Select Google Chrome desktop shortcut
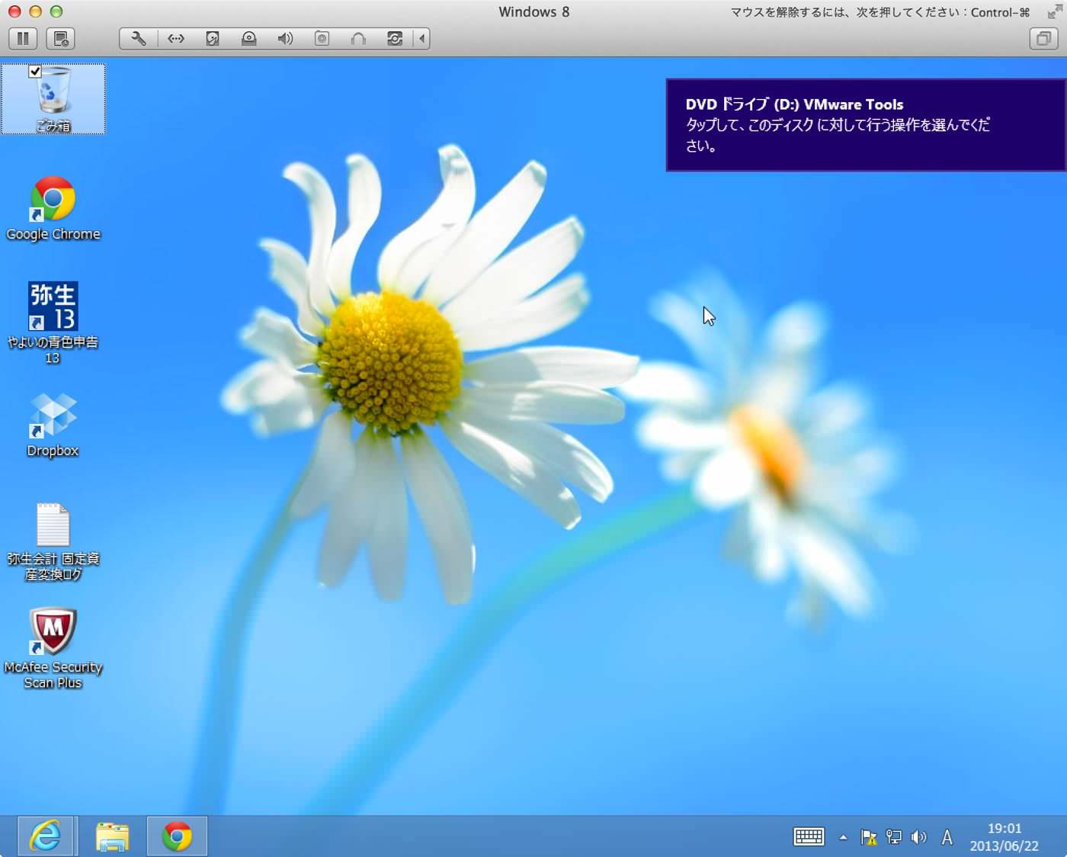Screen dimensions: 1067x857 (53, 209)
